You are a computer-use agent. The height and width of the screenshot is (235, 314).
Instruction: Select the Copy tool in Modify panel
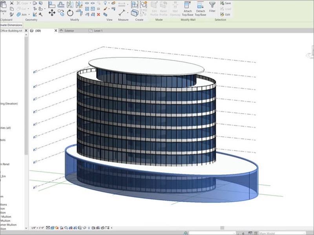coord(61,13)
